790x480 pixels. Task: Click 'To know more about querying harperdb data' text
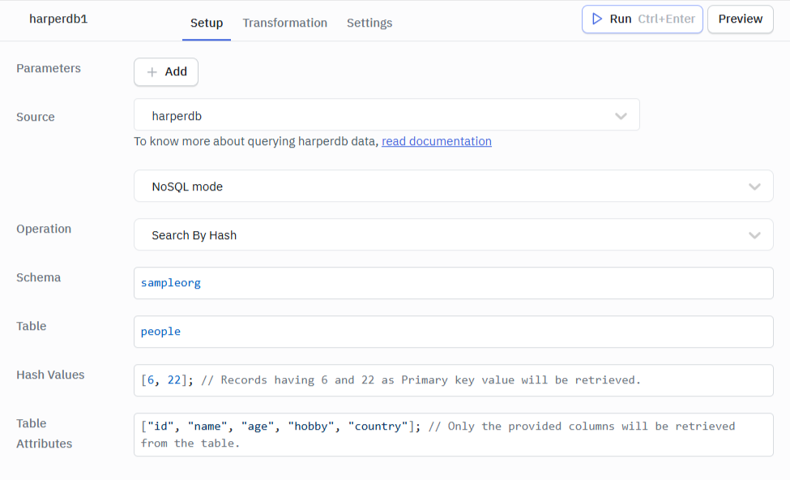coord(256,141)
